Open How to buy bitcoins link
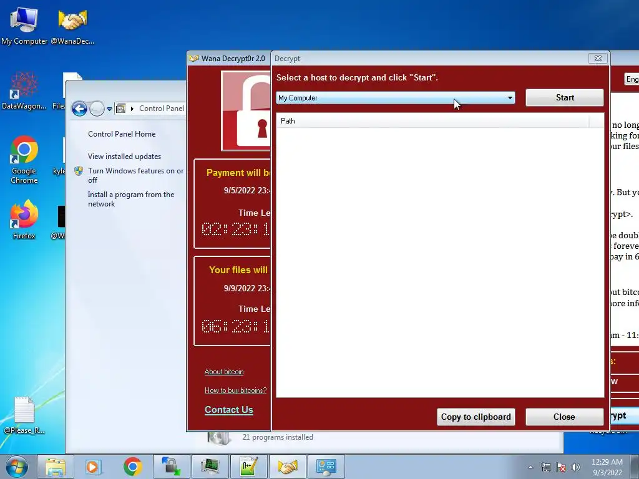Screen dimensions: 639x479 coord(235,390)
